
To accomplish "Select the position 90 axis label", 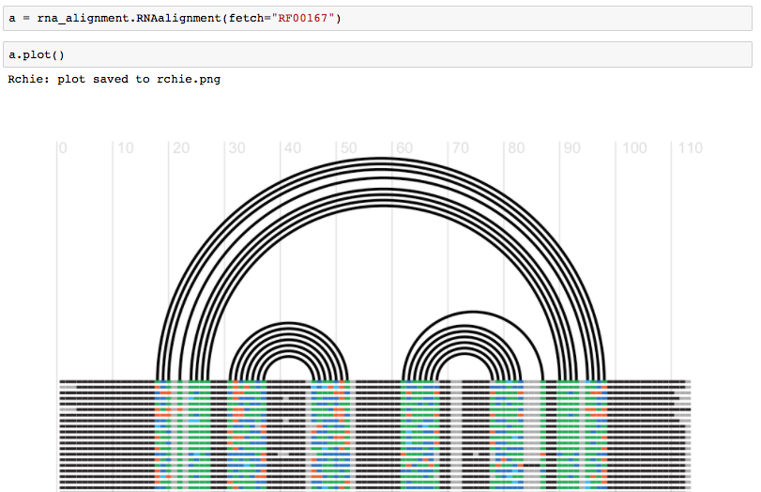I will (571, 148).
